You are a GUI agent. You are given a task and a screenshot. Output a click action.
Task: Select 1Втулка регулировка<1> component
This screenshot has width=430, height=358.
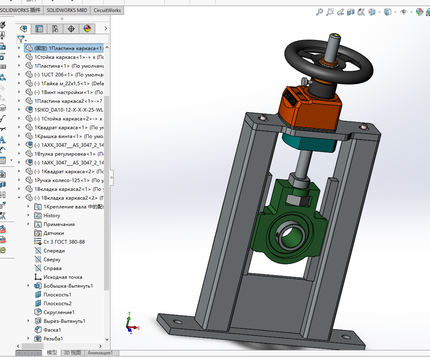click(x=64, y=154)
